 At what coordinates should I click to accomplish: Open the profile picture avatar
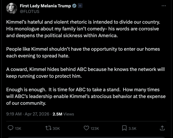tap(12, 8)
